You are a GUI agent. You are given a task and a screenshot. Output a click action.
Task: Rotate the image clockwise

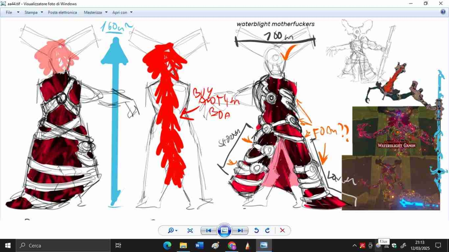(x=267, y=230)
